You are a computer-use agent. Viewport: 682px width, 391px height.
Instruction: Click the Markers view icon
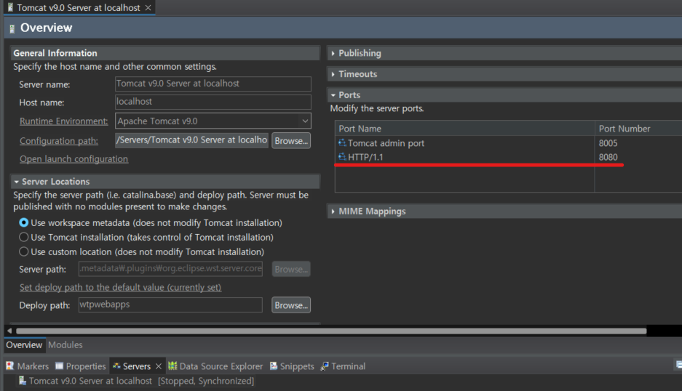pyautogui.click(x=10, y=366)
